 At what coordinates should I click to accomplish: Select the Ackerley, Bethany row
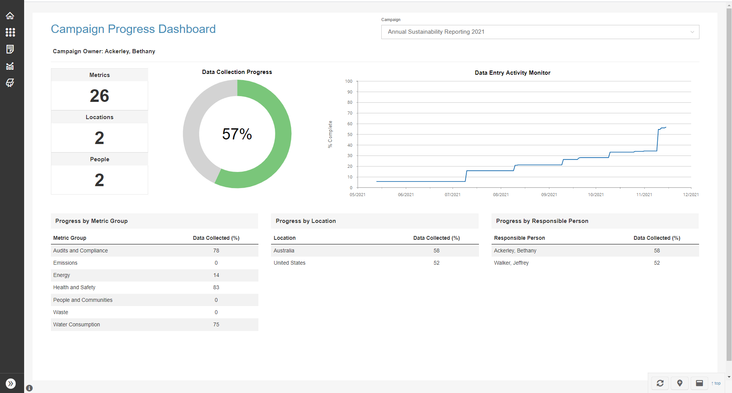595,251
